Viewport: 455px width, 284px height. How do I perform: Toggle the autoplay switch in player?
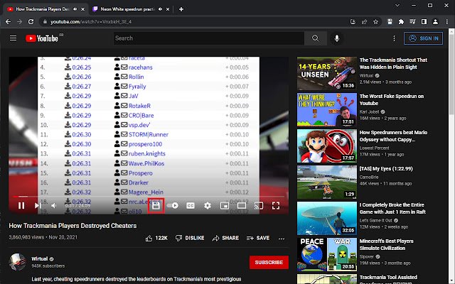click(173, 205)
